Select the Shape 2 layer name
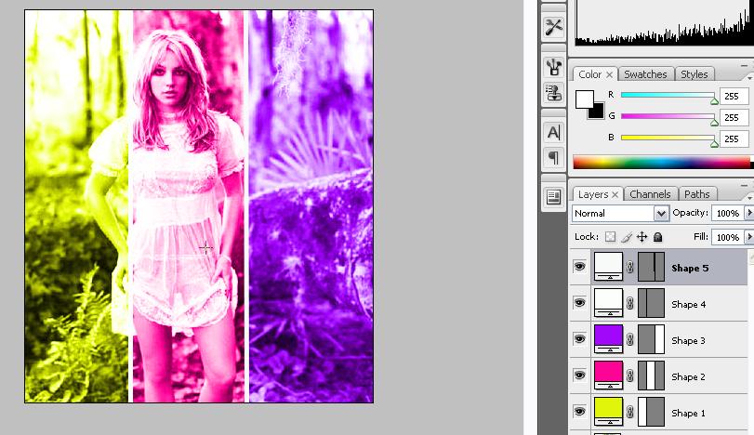The height and width of the screenshot is (435, 754). (x=689, y=376)
